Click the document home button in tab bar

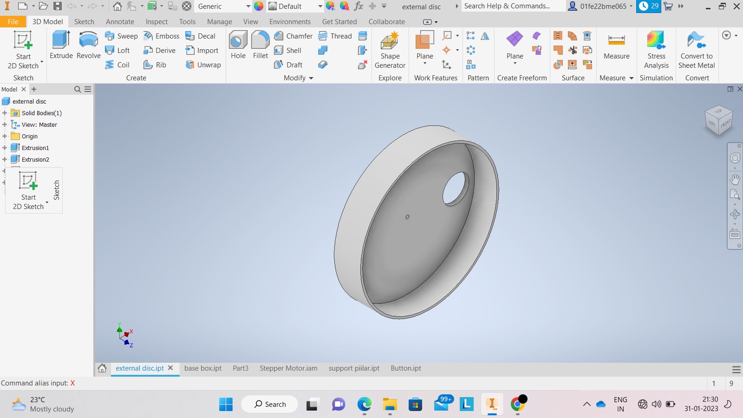pyautogui.click(x=102, y=368)
